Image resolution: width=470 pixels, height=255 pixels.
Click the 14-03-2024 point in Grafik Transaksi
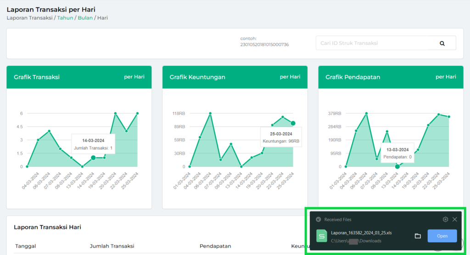[x=93, y=157]
